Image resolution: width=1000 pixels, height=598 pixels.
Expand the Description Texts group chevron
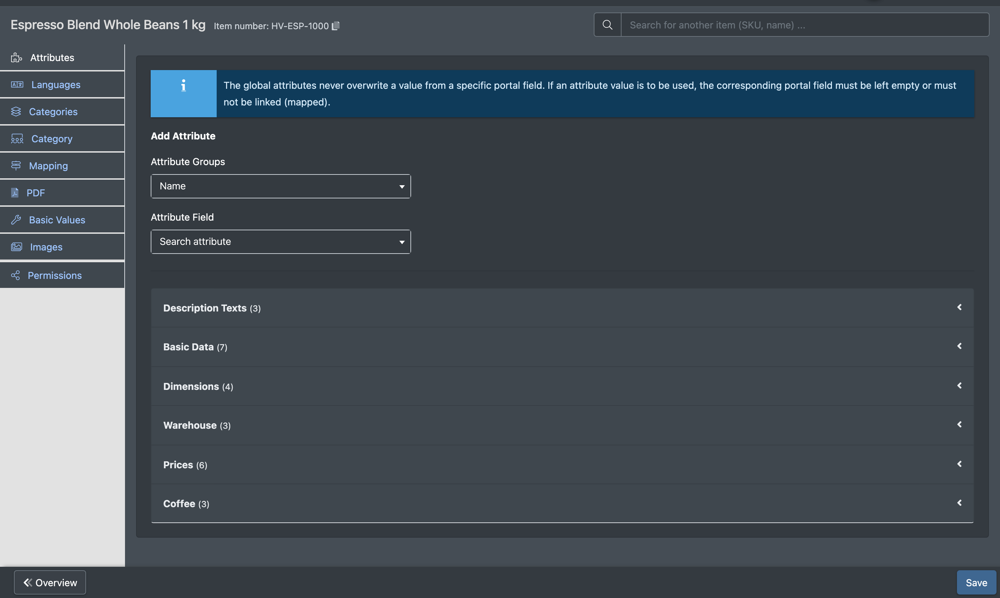coord(960,307)
